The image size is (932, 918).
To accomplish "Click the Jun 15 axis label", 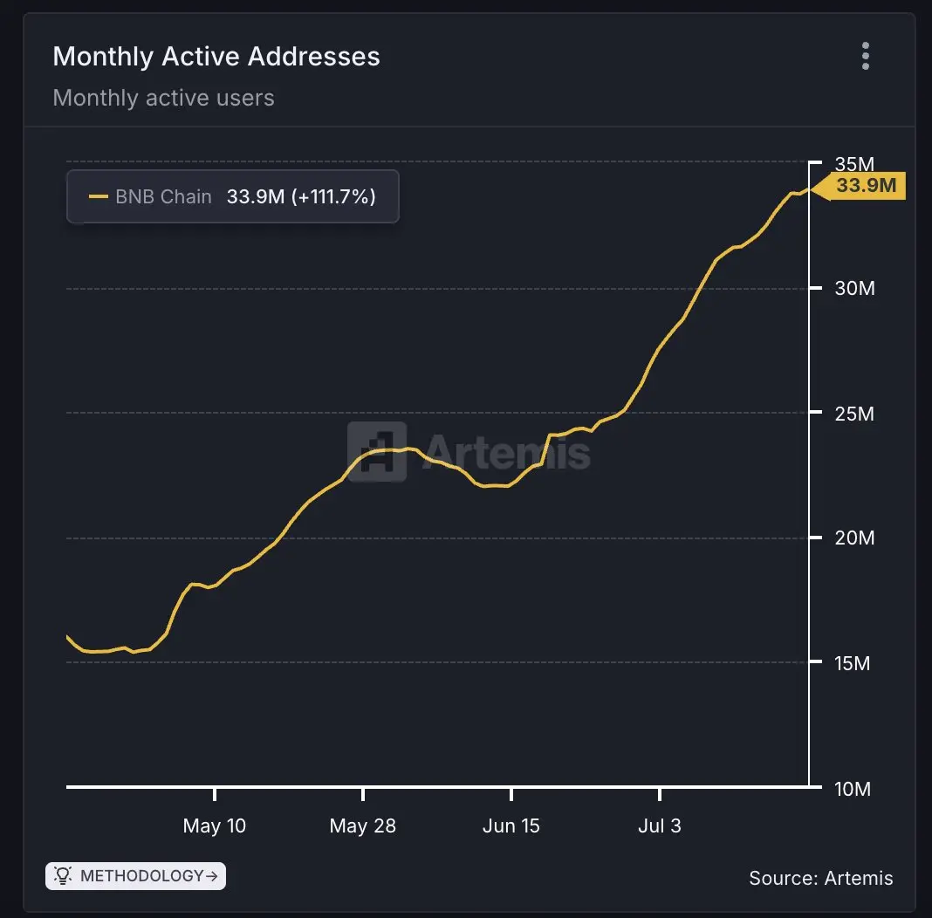I will coord(511,826).
